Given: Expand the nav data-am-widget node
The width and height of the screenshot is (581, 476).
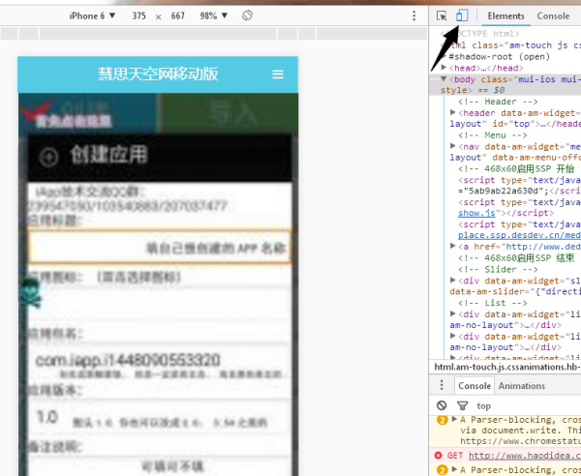Looking at the screenshot, I should tap(453, 146).
